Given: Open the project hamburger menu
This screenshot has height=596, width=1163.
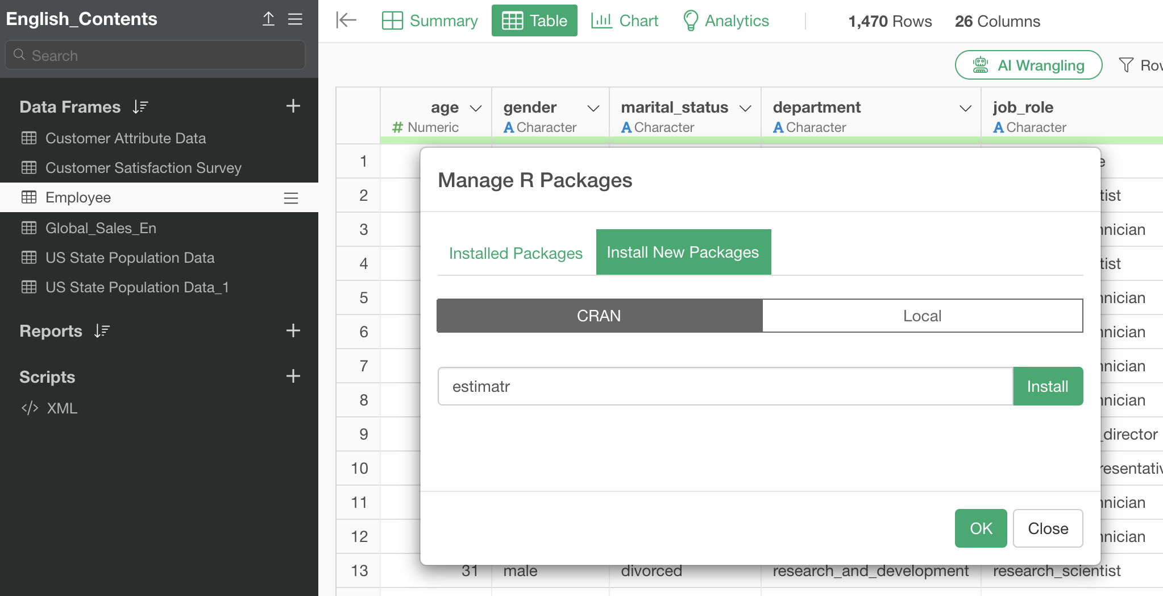Looking at the screenshot, I should point(295,19).
